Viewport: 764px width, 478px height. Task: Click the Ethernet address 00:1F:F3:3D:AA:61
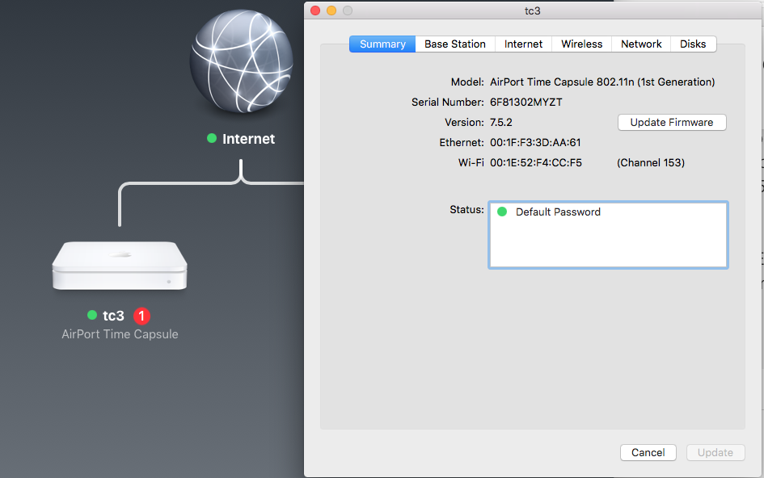(535, 143)
